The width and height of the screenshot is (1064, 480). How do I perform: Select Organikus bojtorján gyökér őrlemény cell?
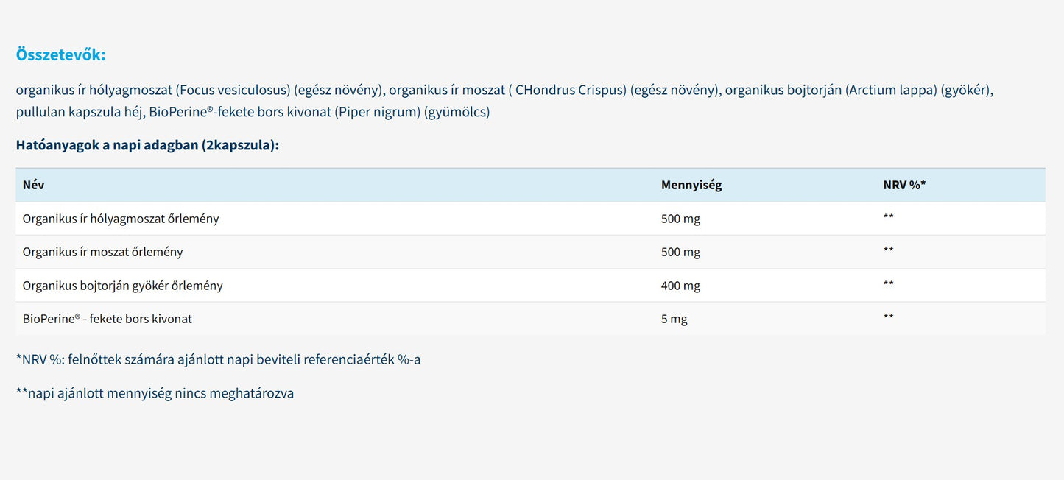point(122,286)
